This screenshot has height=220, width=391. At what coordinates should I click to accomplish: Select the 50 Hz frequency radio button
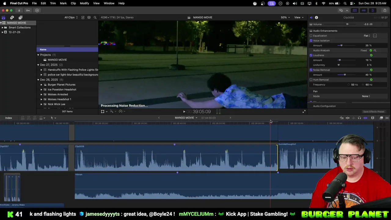click(349, 85)
